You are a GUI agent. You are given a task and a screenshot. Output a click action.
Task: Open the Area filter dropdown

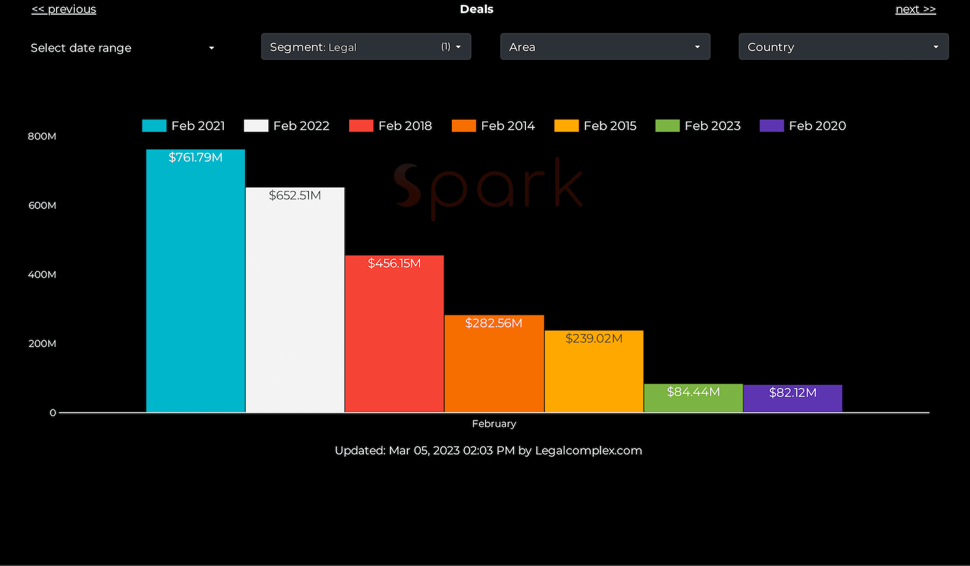pyautogui.click(x=604, y=47)
